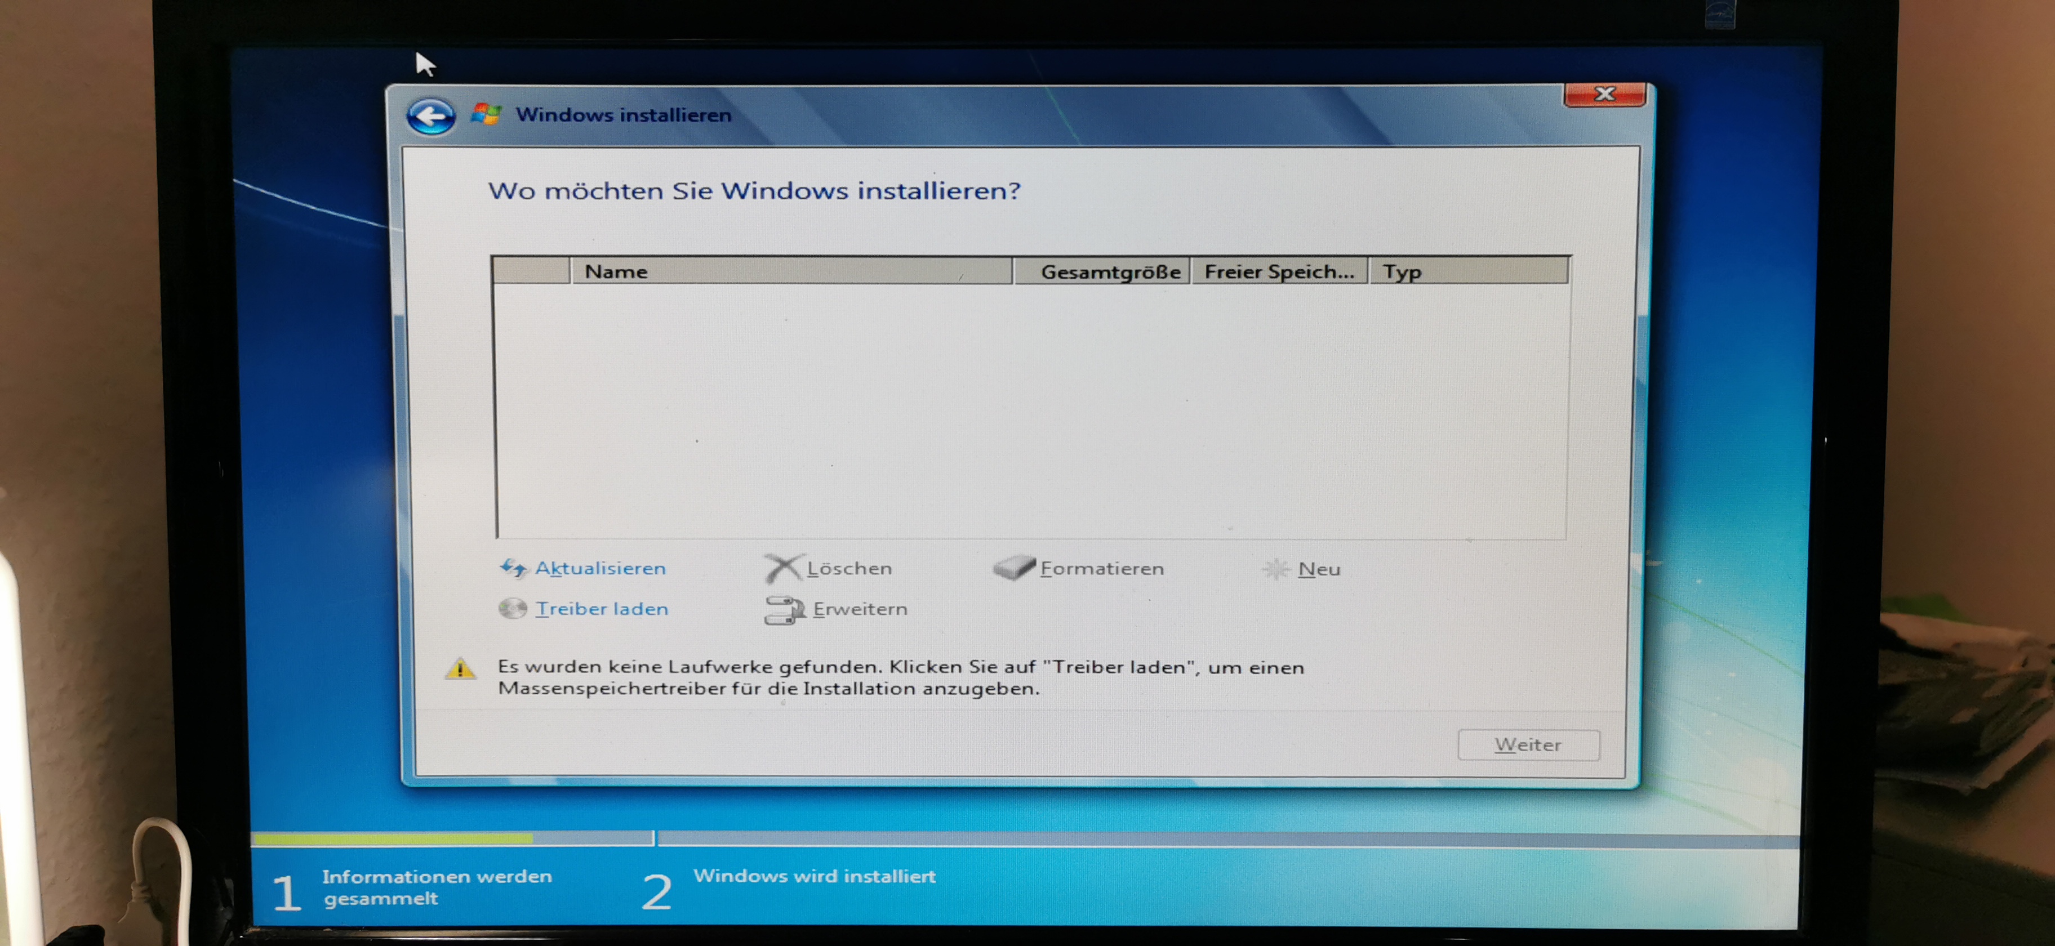Click the Neu starburst icon
This screenshot has width=2055, height=946.
1275,569
